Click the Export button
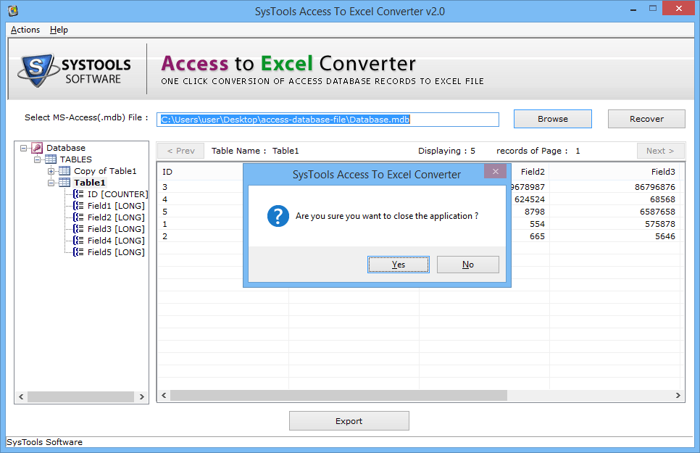The height and width of the screenshot is (453, 700). click(x=349, y=421)
